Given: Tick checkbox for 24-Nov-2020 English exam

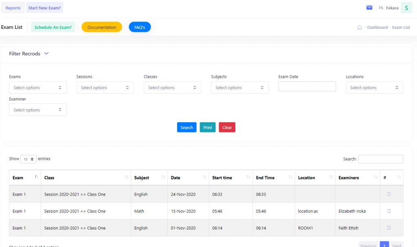Looking at the screenshot, I should [x=389, y=194].
